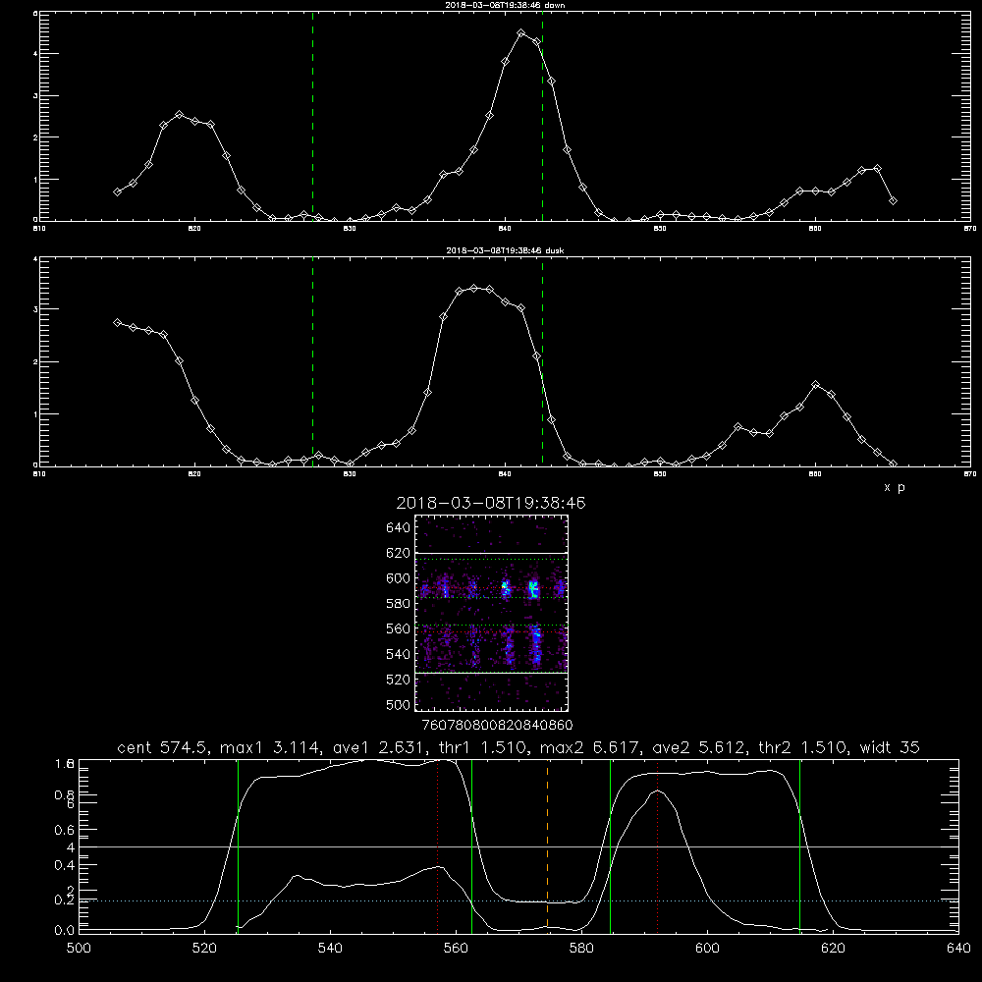Click the red dotted line near 557 in the bottom plot
Screen dimensions: 982x982
(x=438, y=846)
